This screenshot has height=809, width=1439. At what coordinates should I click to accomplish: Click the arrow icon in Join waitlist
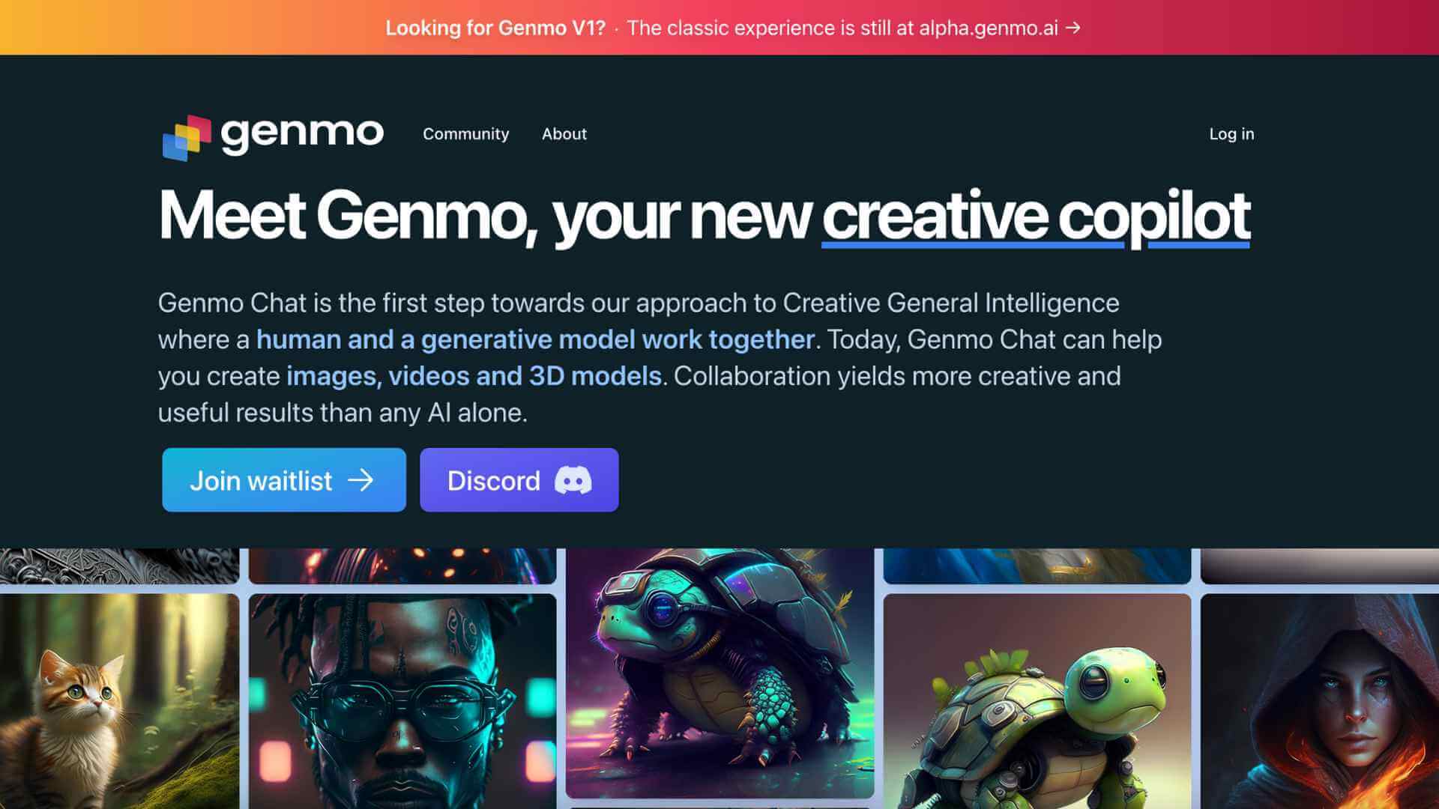tap(360, 480)
